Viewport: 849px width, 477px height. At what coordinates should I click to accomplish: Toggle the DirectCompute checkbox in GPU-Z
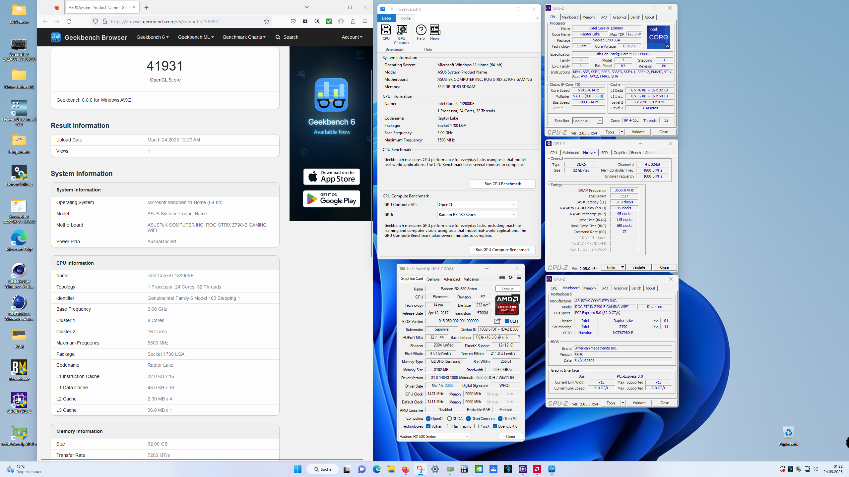coord(468,419)
